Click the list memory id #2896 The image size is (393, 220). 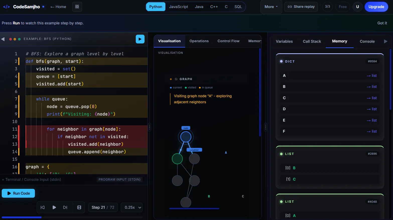(372, 154)
